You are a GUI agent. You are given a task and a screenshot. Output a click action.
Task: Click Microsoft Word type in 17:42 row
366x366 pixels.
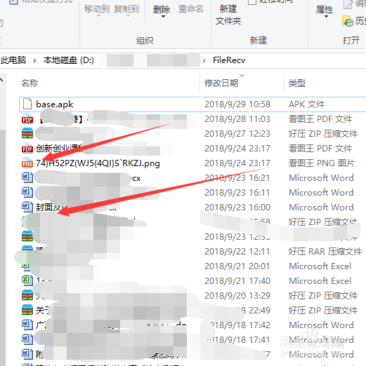(x=321, y=325)
